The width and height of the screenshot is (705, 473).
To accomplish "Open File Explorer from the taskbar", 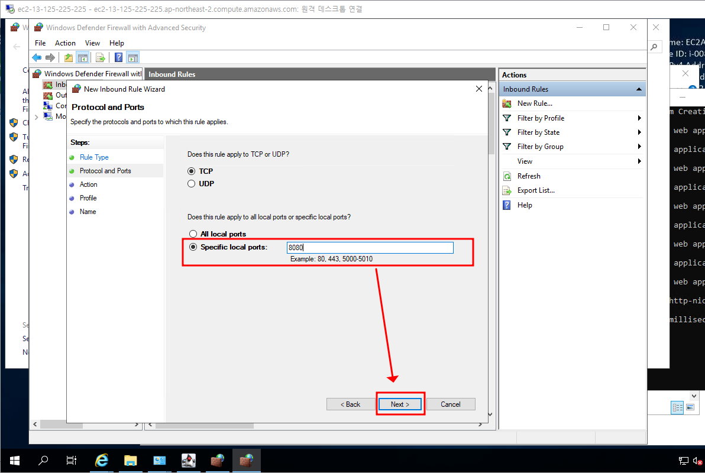I will [x=130, y=461].
